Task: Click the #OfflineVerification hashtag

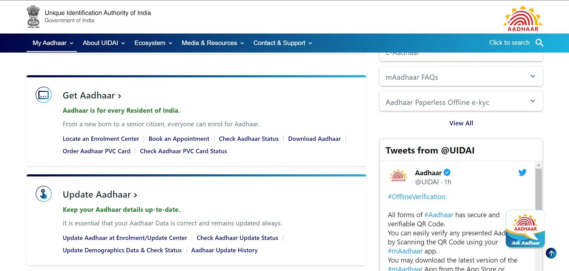Action: [416, 197]
